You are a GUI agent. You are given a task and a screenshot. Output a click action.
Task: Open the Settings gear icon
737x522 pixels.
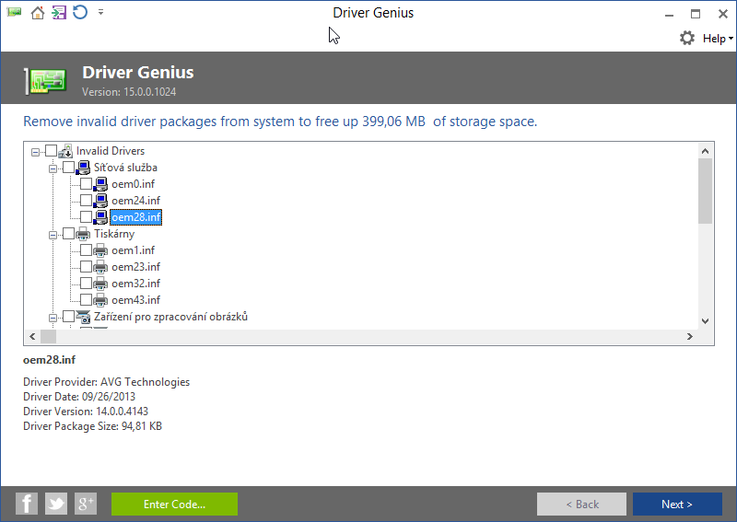[x=687, y=39]
